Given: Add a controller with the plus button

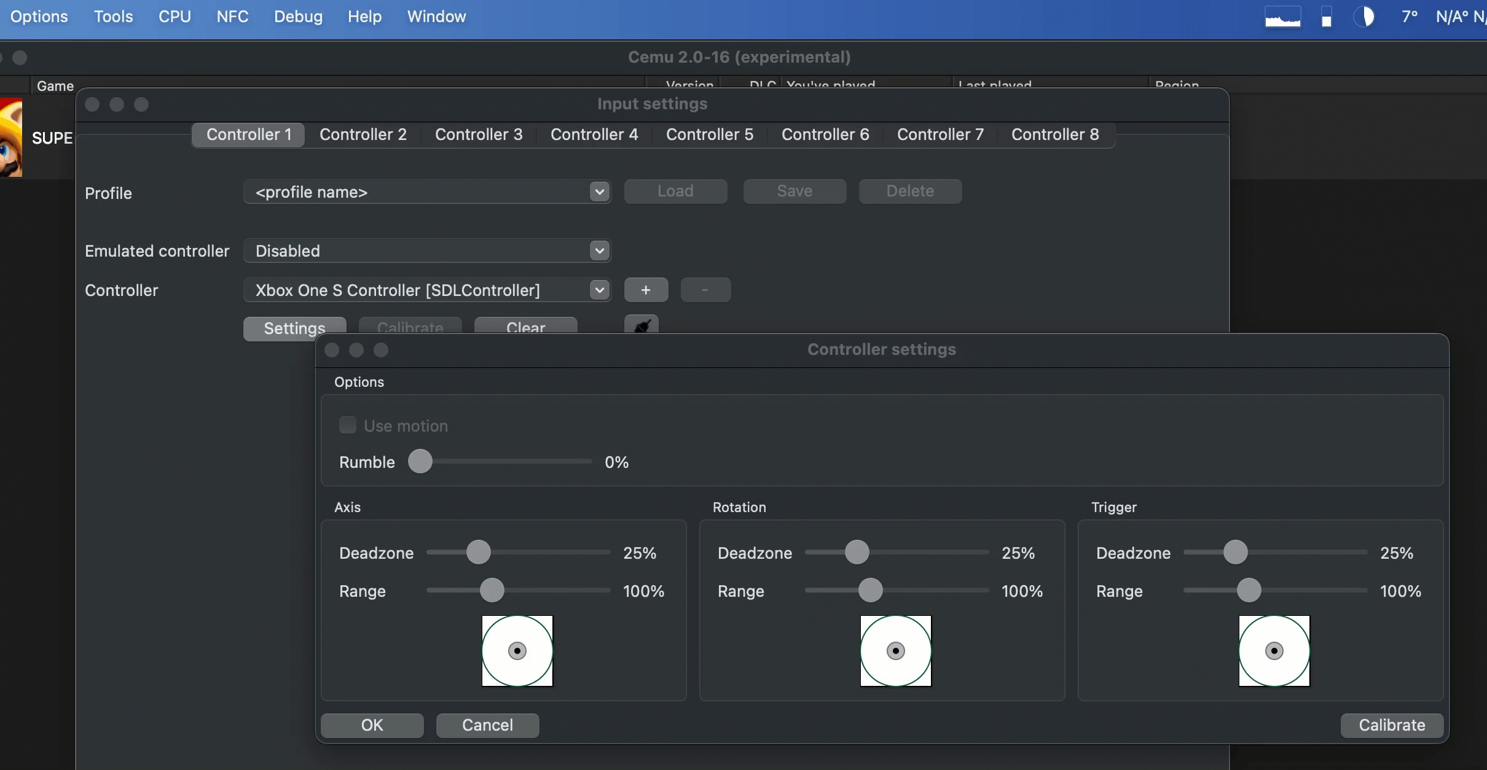Looking at the screenshot, I should (x=646, y=290).
